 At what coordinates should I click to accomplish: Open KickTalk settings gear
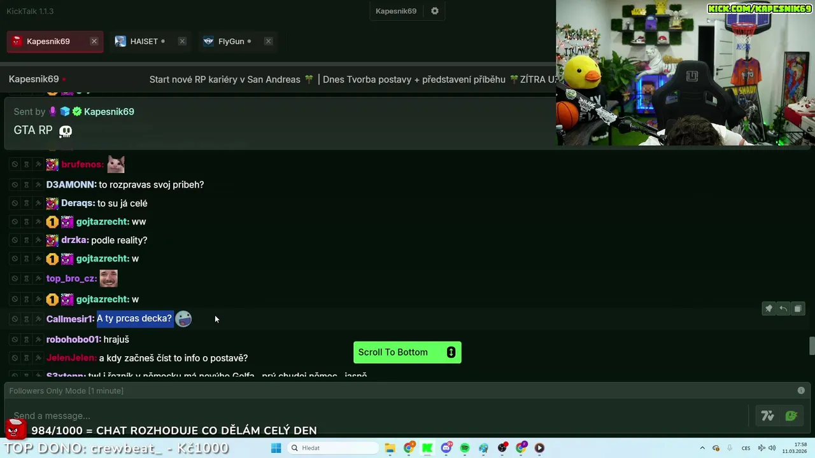click(435, 11)
